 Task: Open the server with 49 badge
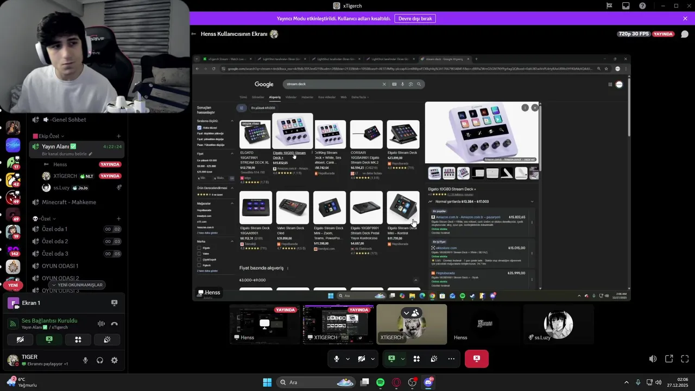[12, 197]
